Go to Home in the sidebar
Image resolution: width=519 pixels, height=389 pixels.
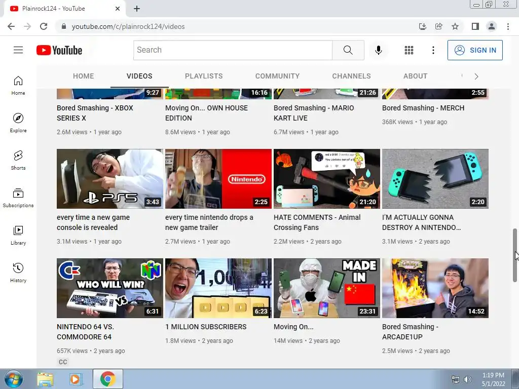(x=18, y=86)
